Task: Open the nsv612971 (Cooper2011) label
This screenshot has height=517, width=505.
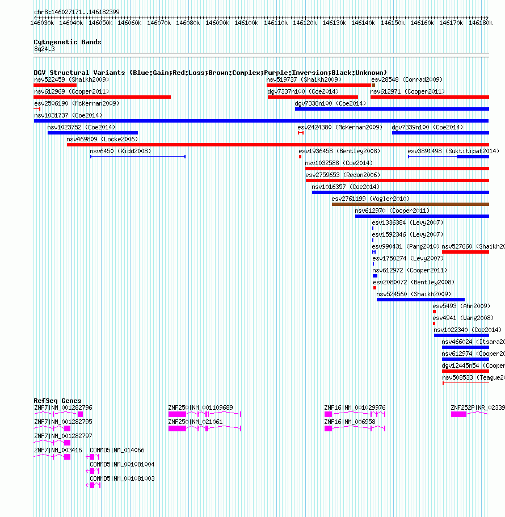Action: 407,92
